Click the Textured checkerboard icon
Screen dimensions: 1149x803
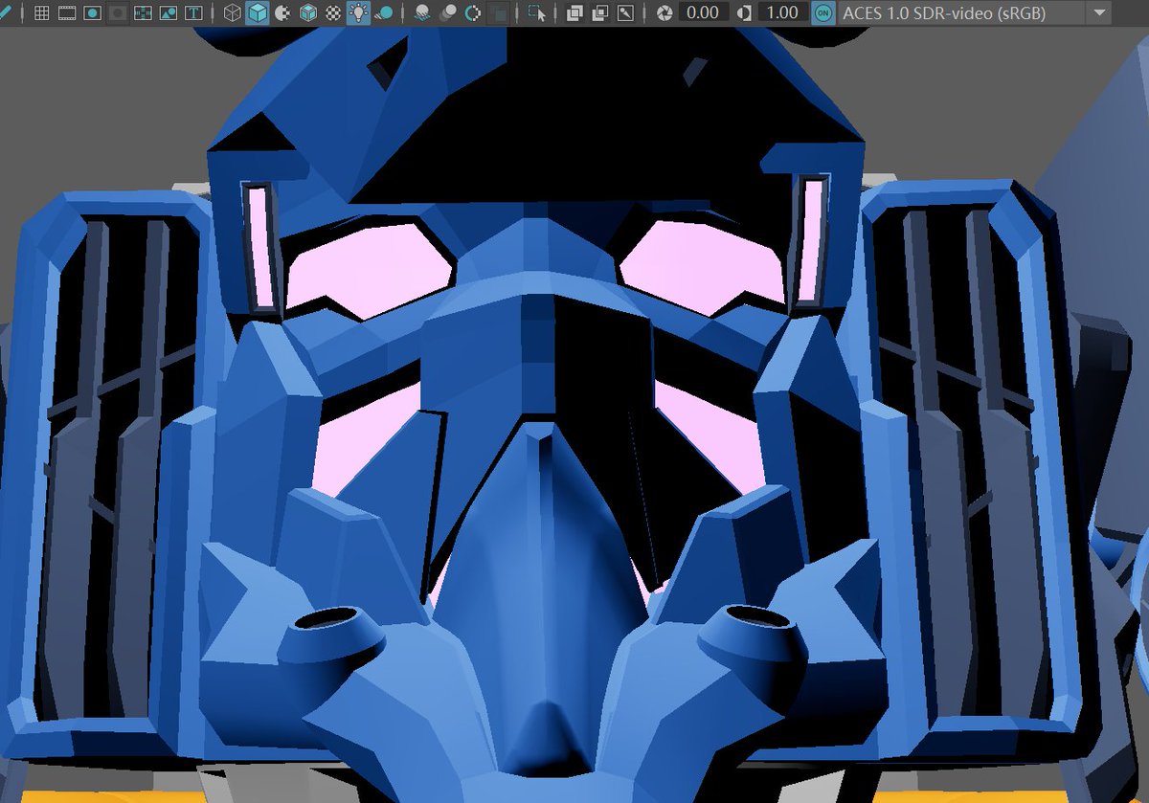click(333, 13)
